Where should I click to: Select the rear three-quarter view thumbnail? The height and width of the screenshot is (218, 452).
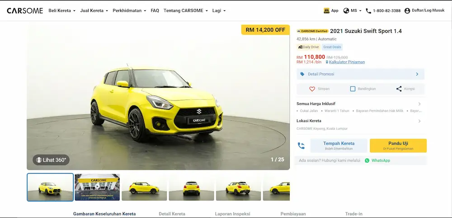[x=238, y=187]
